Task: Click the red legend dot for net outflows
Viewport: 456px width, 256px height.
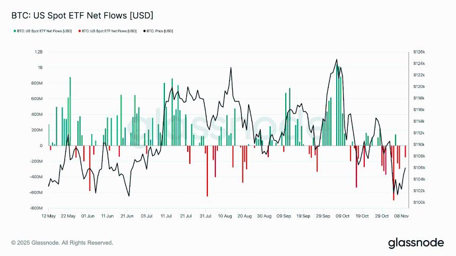Action: click(79, 31)
